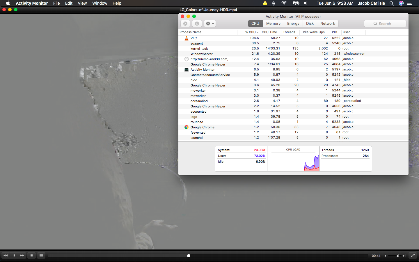Open the View menu
Viewport: 419px width, 262px height.
[82, 3]
